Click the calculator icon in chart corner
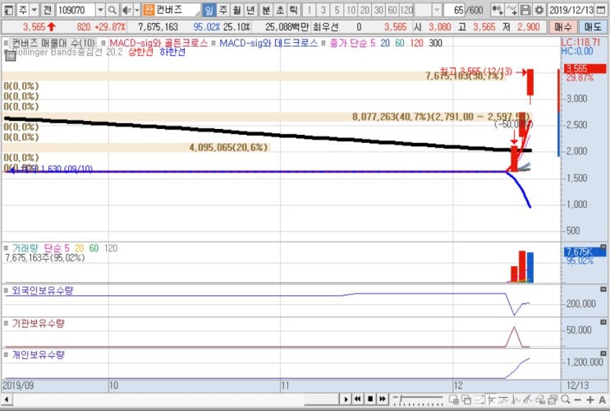 coord(10,56)
